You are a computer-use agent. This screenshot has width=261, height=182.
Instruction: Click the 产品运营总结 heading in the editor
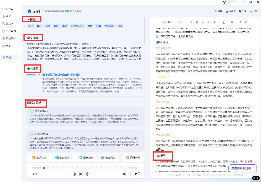[x=163, y=135]
